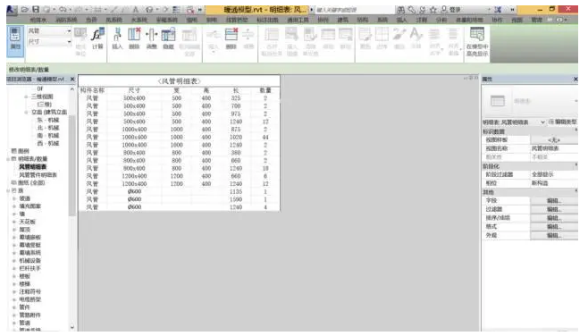The height and width of the screenshot is (336, 588).
Task: Expand the 机械设备 family node
Action: 14,261
